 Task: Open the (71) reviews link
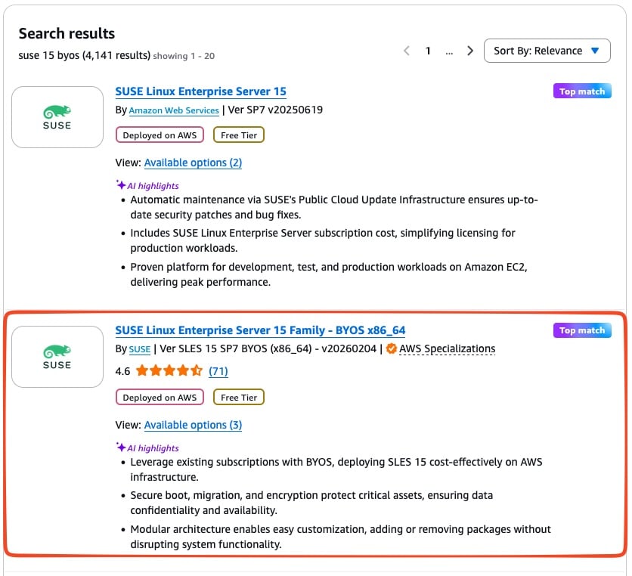pyautogui.click(x=218, y=371)
